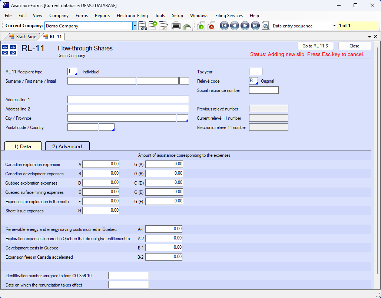Click the green add slip icon
This screenshot has height=298, width=381.
(201, 26)
